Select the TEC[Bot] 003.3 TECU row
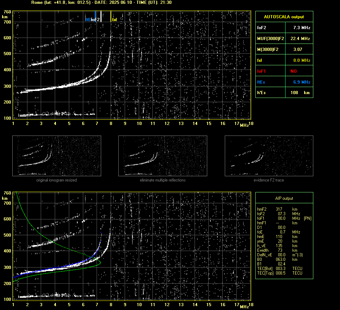Viewport: 340px width, 310px height. pos(280,268)
